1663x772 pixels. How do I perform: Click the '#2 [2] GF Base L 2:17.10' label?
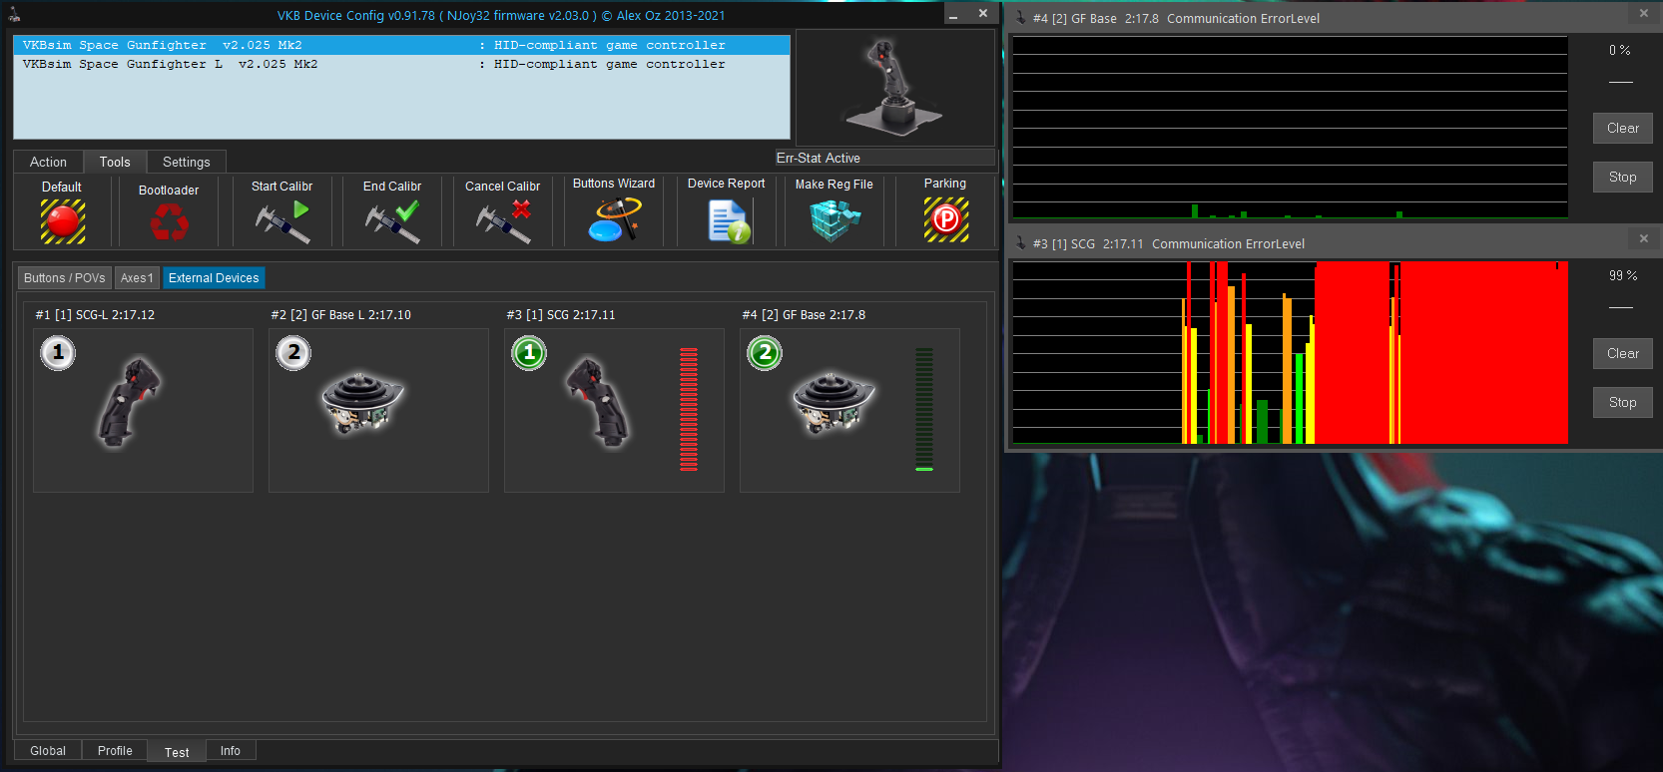(x=340, y=314)
